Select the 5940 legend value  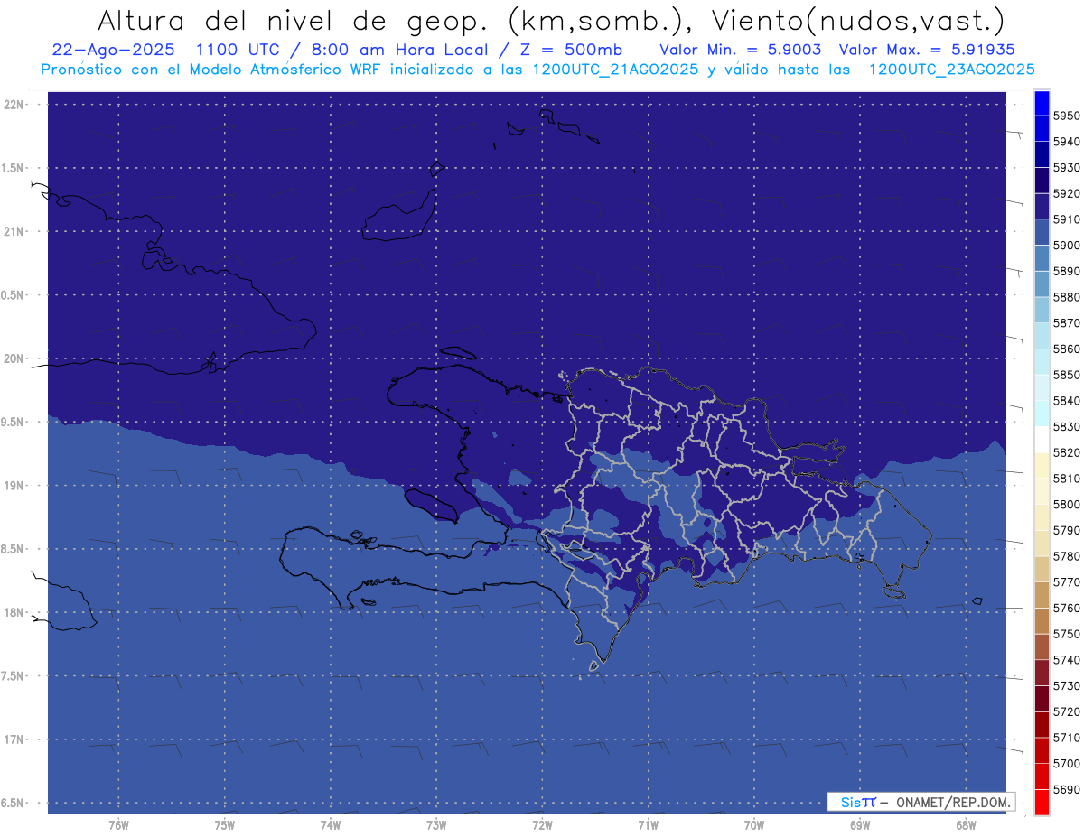(1066, 142)
